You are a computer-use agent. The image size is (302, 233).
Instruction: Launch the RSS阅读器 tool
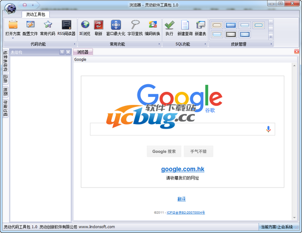click(66, 25)
